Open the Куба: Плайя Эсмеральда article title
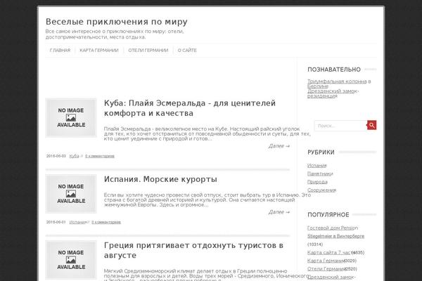 coord(190,108)
